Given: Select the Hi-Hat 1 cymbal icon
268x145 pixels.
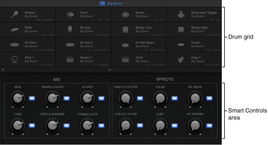Looking at the screenshot, I should pos(15,44).
